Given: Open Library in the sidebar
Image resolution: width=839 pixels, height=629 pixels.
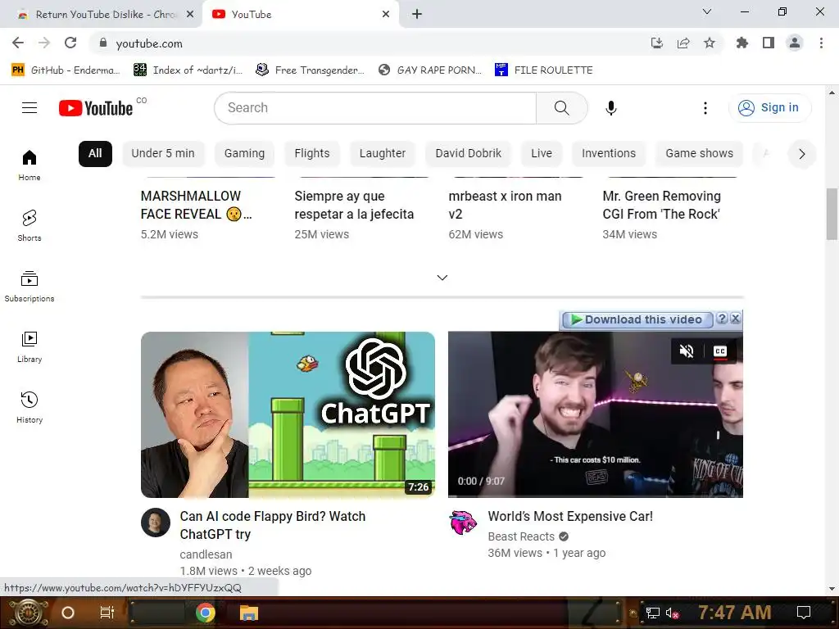Looking at the screenshot, I should [29, 346].
